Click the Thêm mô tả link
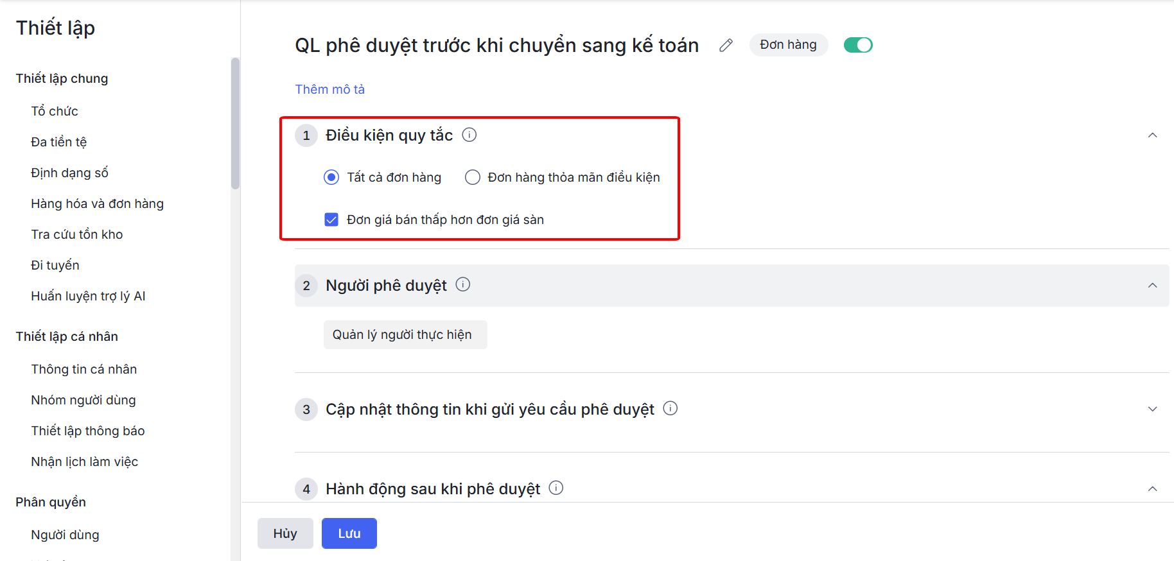This screenshot has width=1174, height=561. coord(330,89)
